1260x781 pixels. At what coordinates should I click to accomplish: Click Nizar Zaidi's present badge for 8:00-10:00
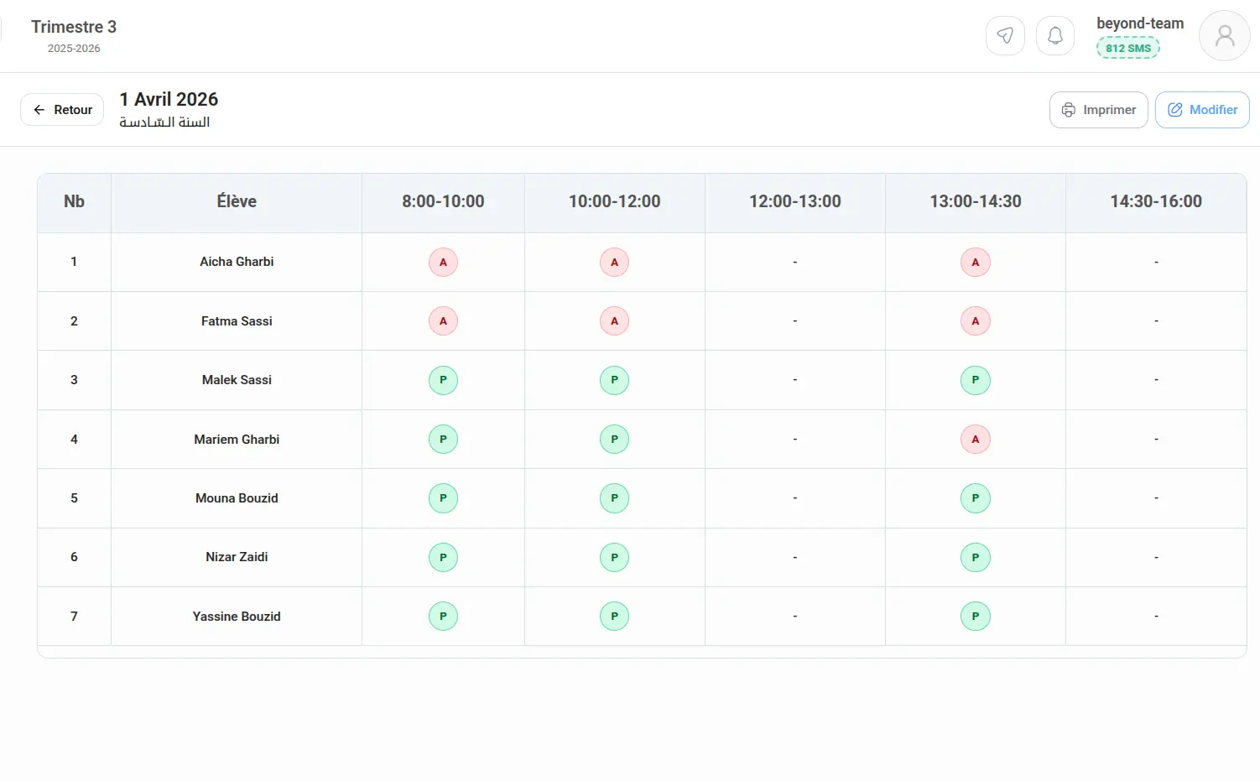point(443,558)
